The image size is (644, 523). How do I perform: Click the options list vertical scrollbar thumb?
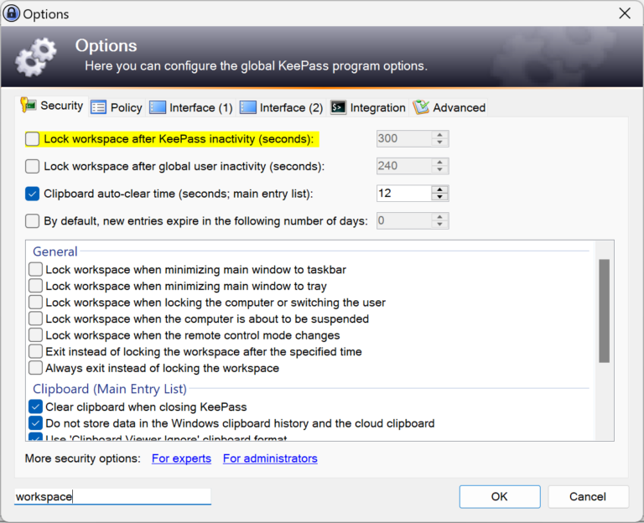(604, 311)
